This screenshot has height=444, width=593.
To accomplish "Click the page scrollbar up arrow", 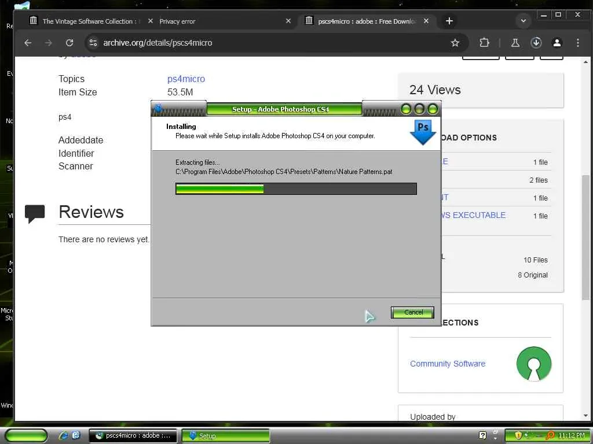I will tap(585, 62).
